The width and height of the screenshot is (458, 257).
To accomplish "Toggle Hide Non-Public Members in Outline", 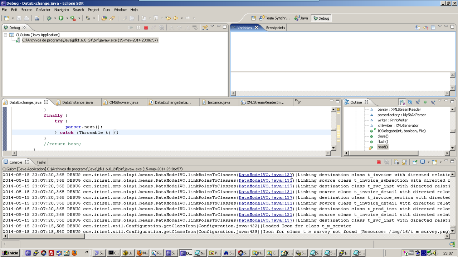I will pos(425,102).
